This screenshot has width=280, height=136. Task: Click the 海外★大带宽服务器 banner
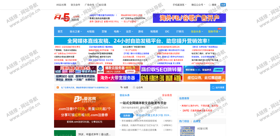tap(118, 78)
